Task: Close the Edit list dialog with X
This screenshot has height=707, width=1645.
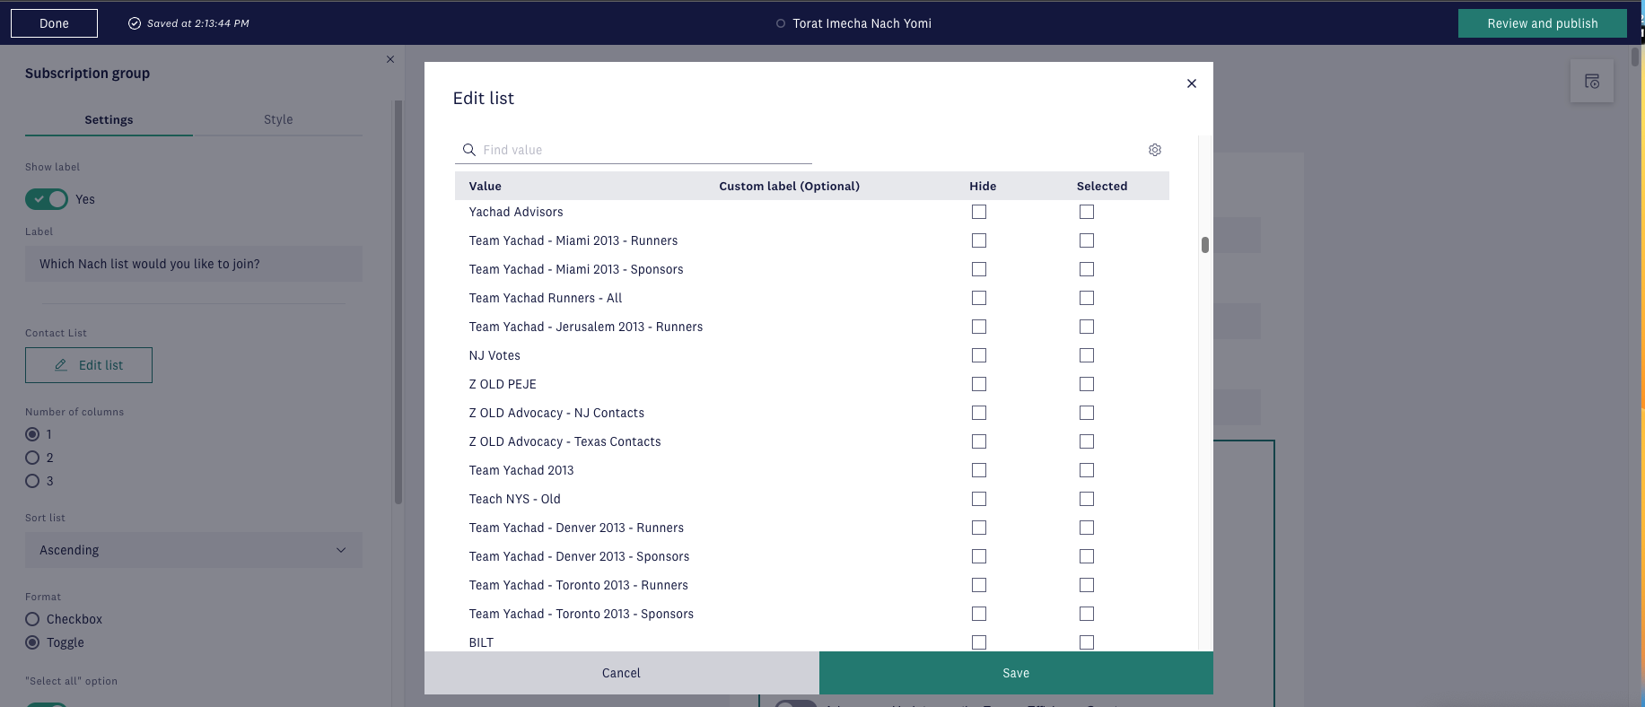Action: [1191, 83]
